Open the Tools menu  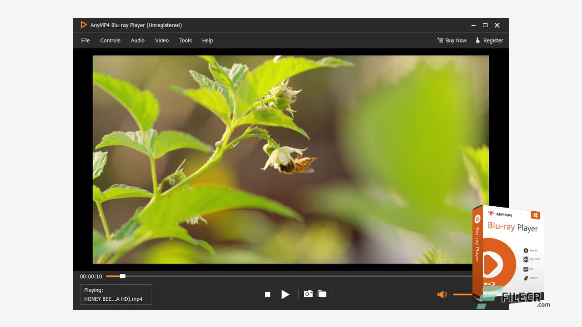(185, 40)
